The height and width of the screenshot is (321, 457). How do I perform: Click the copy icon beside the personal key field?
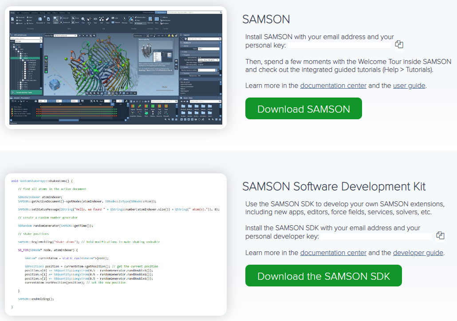(399, 44)
